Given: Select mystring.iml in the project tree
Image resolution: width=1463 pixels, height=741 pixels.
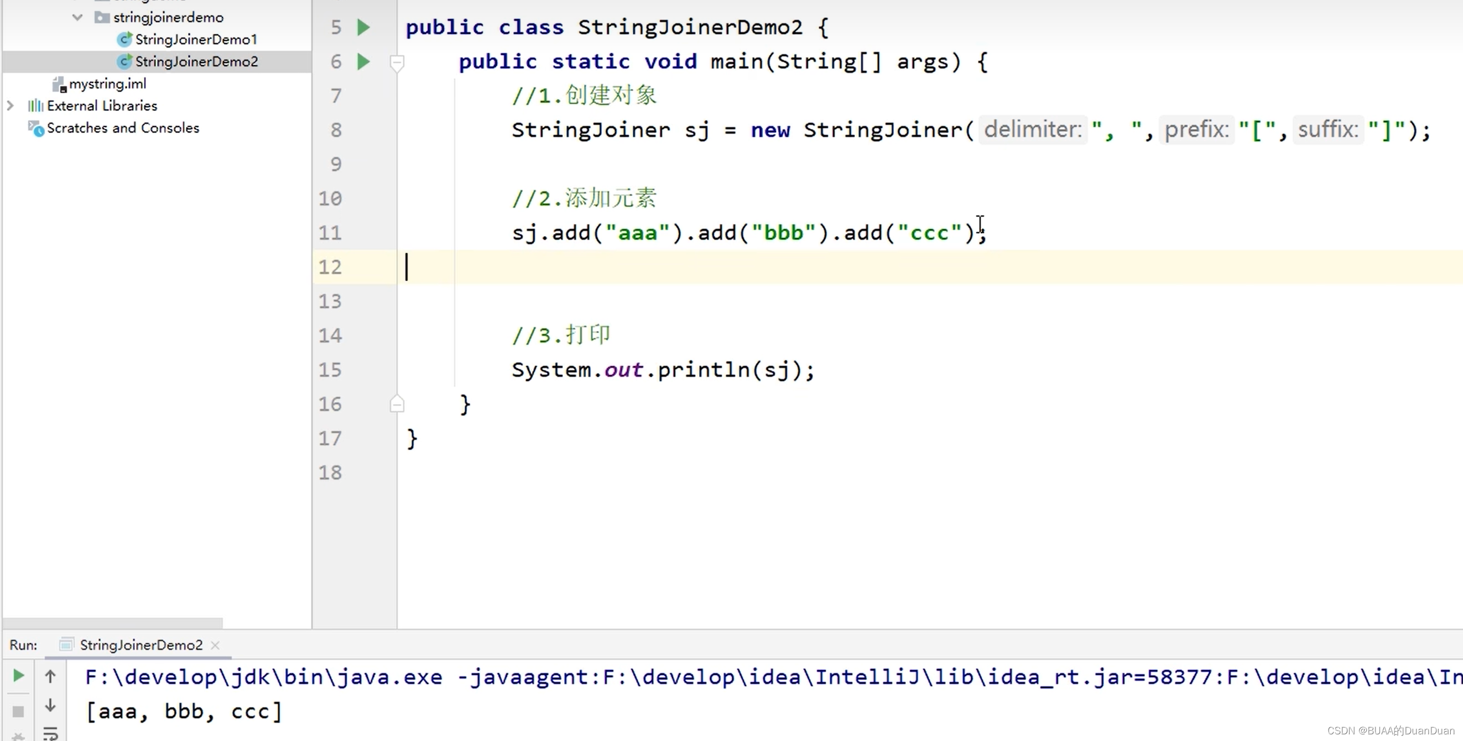Looking at the screenshot, I should [108, 83].
